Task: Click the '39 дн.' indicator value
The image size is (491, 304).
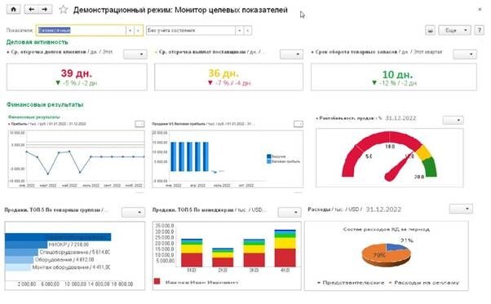Action: coord(77,73)
